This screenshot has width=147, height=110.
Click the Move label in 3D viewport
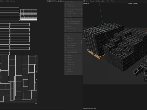(85, 38)
